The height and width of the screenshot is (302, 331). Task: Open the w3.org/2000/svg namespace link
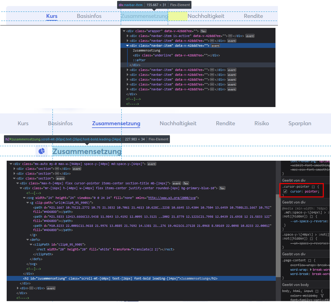[x=173, y=198]
